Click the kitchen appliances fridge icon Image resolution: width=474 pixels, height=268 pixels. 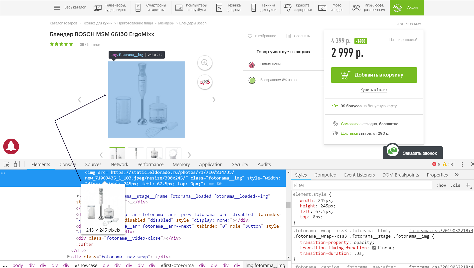[254, 8]
